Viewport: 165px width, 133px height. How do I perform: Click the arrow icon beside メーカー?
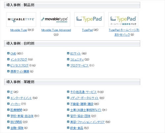8,104
